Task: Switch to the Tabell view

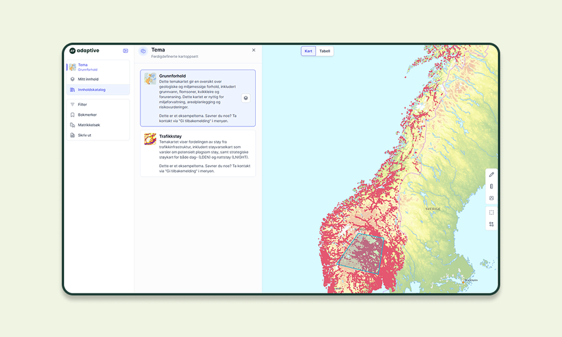Action: (x=325, y=51)
